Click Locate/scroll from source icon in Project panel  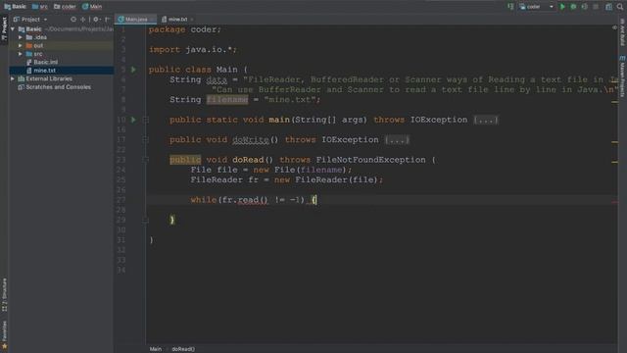[x=73, y=20]
